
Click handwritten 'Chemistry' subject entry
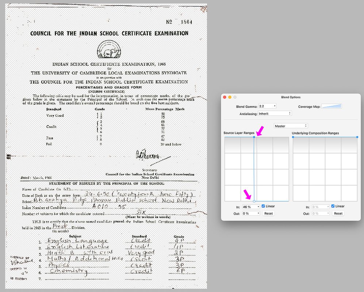pyautogui.click(x=69, y=271)
